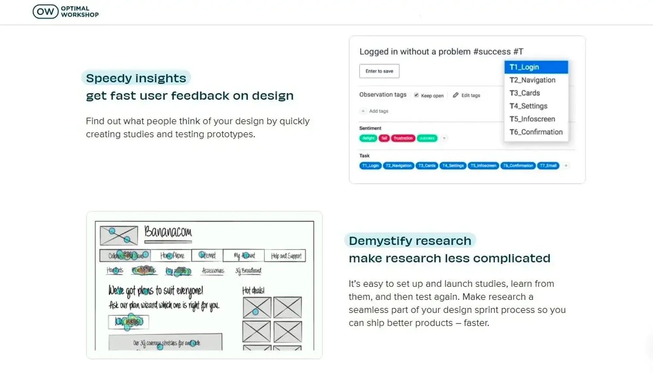Viewport: 653px width, 373px height.
Task: Click the 23% heatmap hotspot button
Action: 129,322
